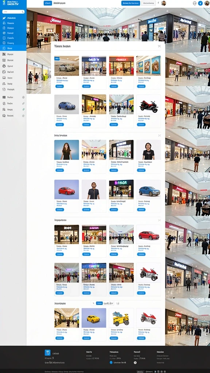
Task: Click the collapse chevron left of the header avatar
Action: pyautogui.click(x=158, y=3)
